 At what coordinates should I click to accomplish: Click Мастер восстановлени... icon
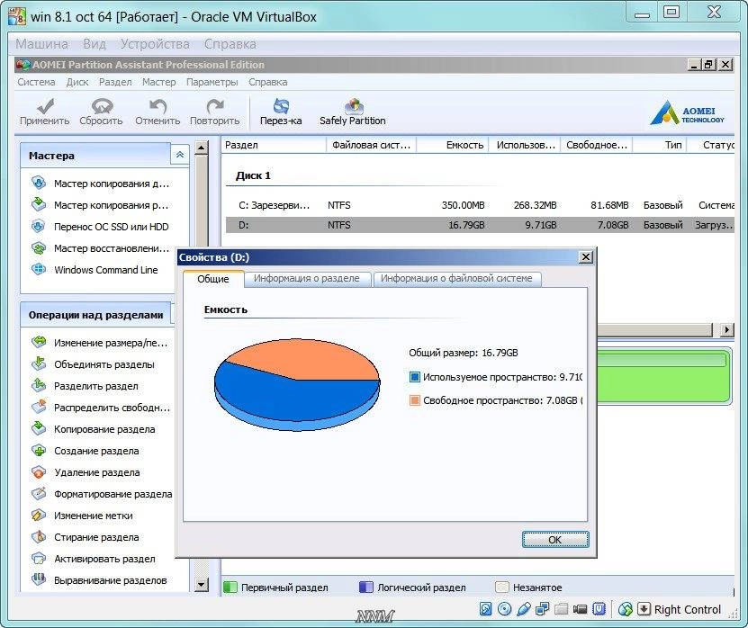(39, 247)
